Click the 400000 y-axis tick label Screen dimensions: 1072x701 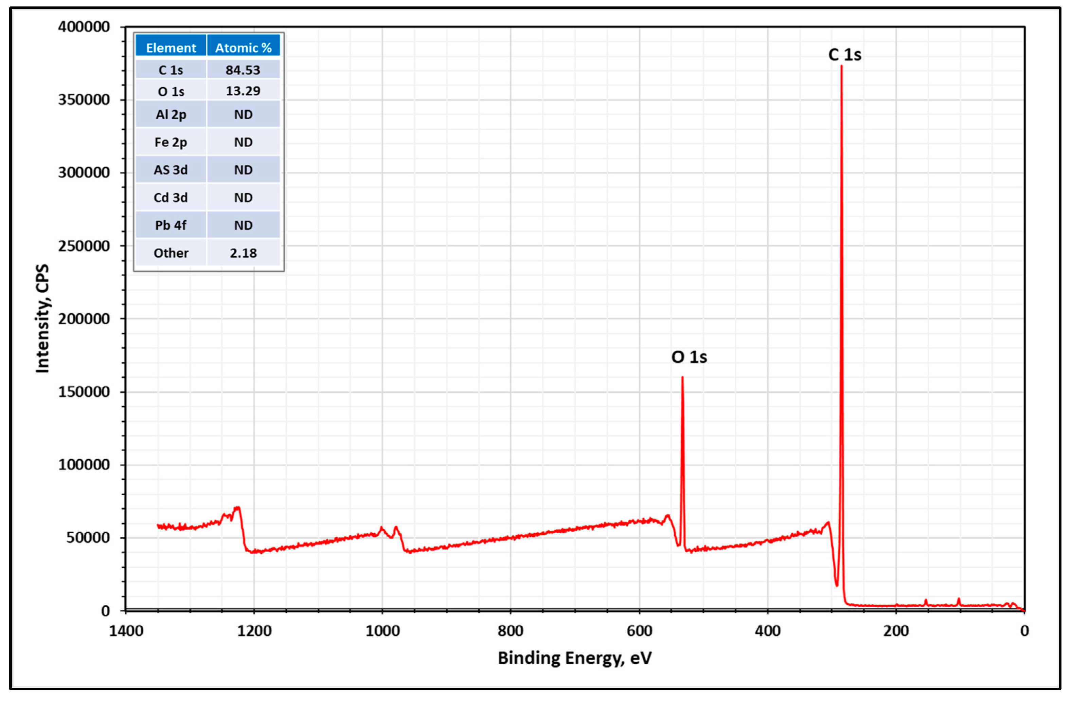pos(84,26)
